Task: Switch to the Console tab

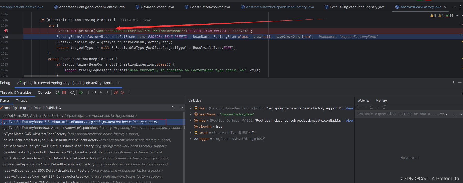Action: (x=44, y=93)
